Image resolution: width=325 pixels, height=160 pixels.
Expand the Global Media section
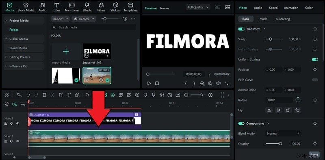[6, 39]
